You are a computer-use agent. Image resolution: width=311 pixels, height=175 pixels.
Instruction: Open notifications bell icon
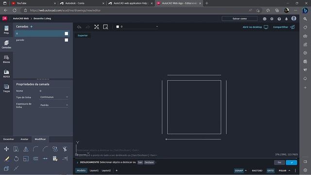click(x=286, y=19)
